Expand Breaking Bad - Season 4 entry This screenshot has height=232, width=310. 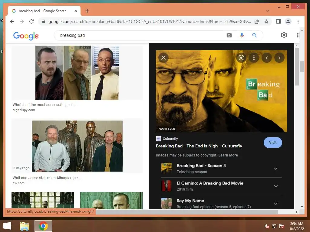(276, 169)
